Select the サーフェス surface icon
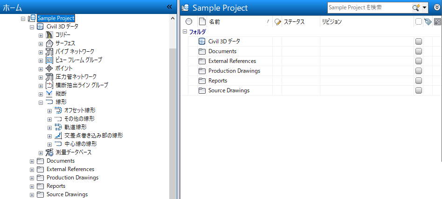The height and width of the screenshot is (199, 442). point(50,43)
